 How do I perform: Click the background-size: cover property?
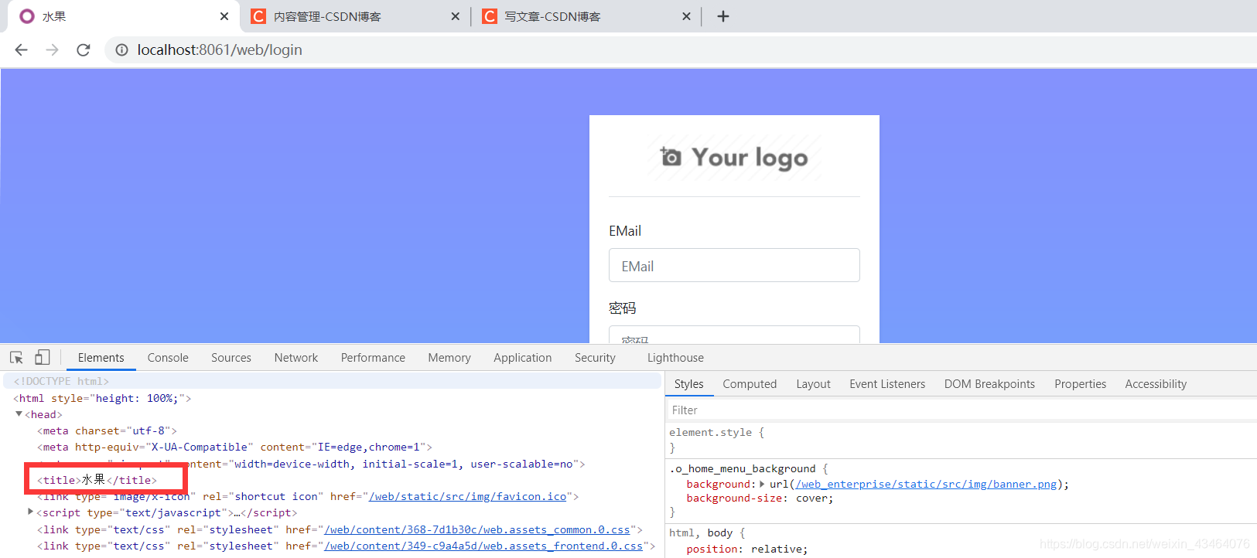pos(760,498)
